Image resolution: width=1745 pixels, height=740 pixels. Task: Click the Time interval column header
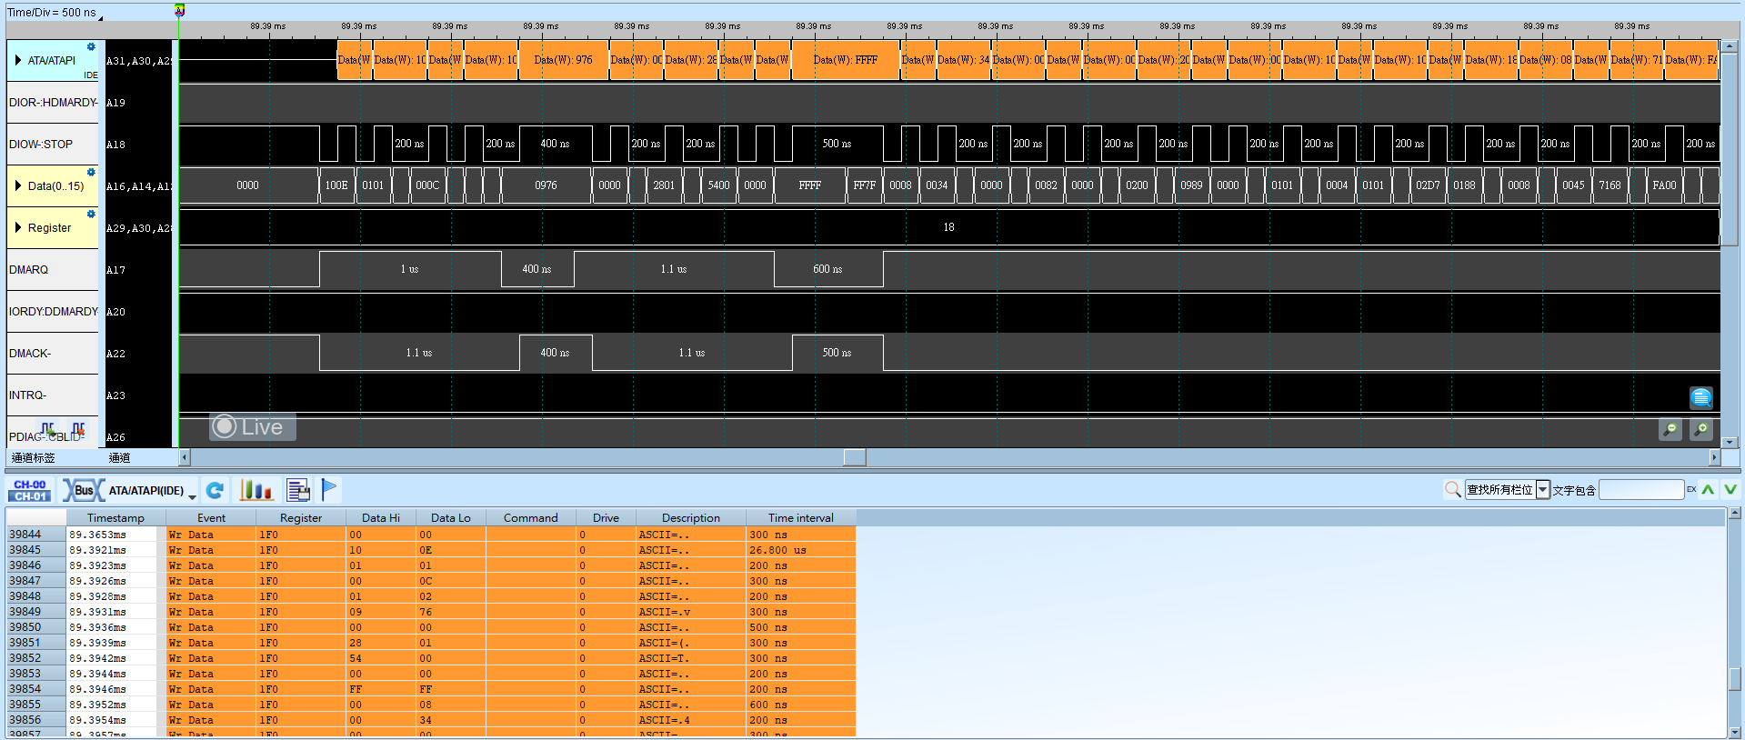pyautogui.click(x=800, y=517)
